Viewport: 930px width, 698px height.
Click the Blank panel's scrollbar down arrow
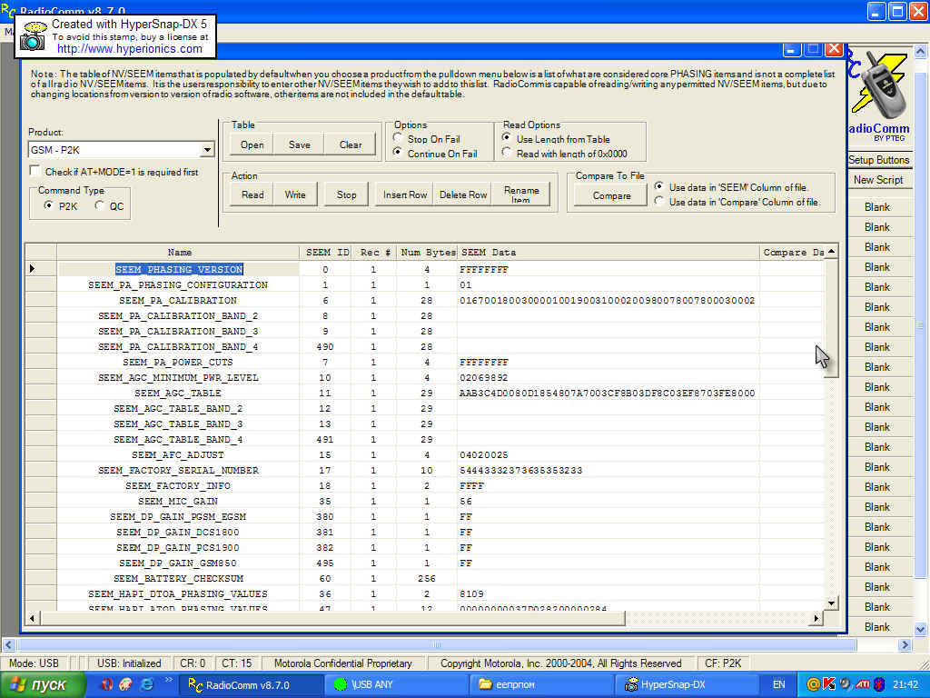pyautogui.click(x=920, y=629)
